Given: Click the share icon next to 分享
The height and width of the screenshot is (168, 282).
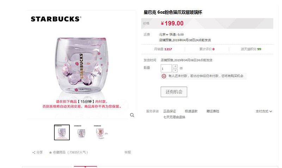Looking at the screenshot, I should click(34, 152).
